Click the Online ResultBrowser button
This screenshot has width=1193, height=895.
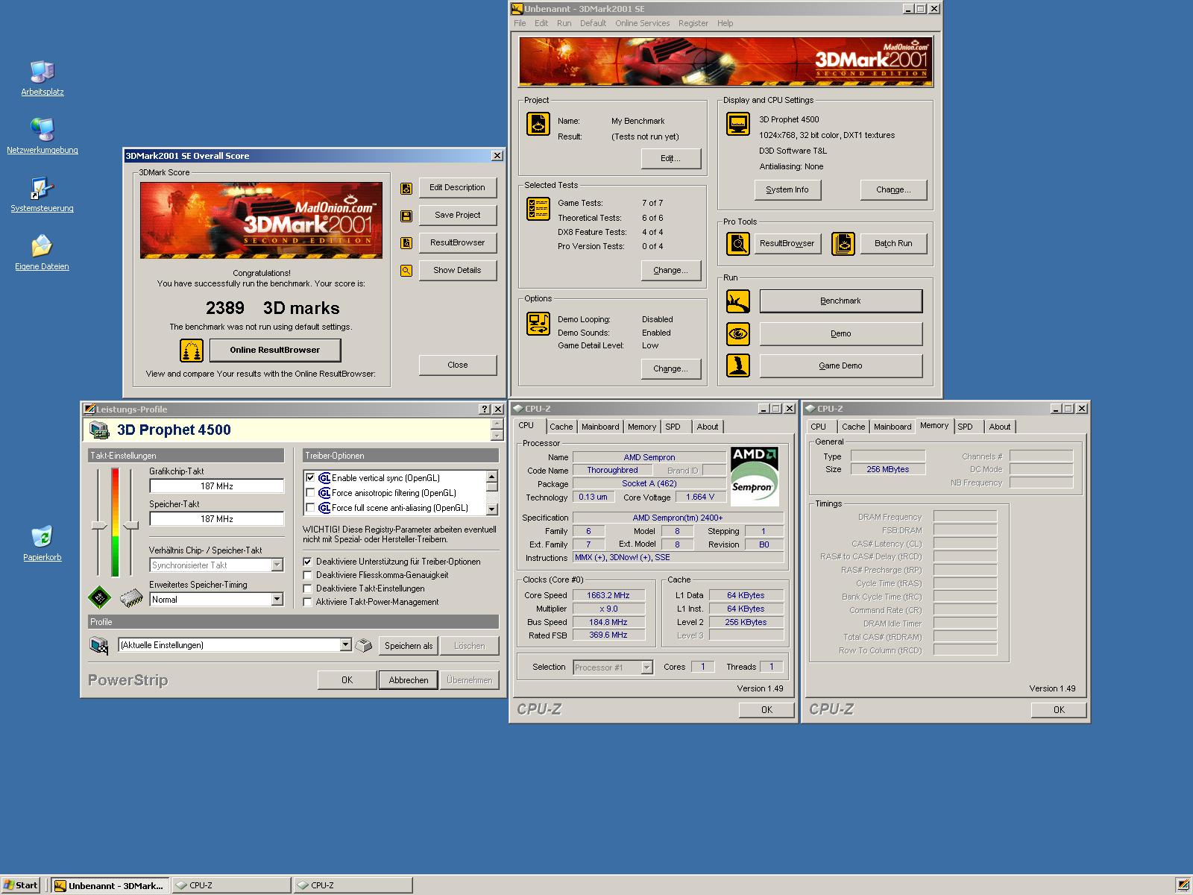tap(275, 350)
